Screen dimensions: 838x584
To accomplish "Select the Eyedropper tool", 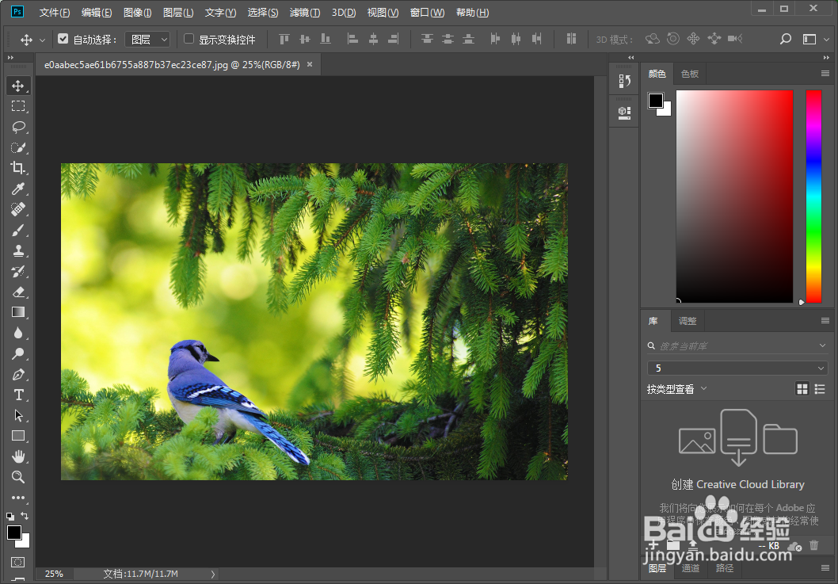I will 18,189.
